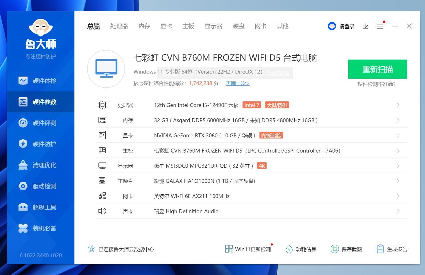Switch to the 内存 tab
425x275 pixels.
144,26
